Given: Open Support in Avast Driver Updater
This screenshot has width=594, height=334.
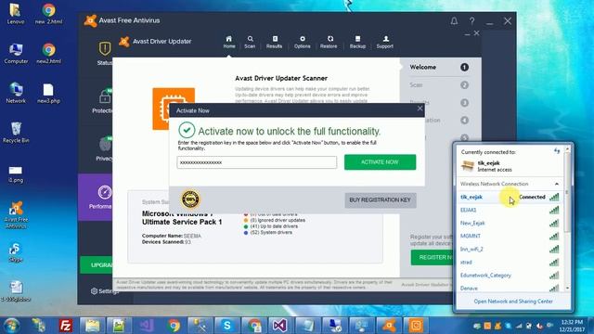Looking at the screenshot, I should tap(385, 42).
